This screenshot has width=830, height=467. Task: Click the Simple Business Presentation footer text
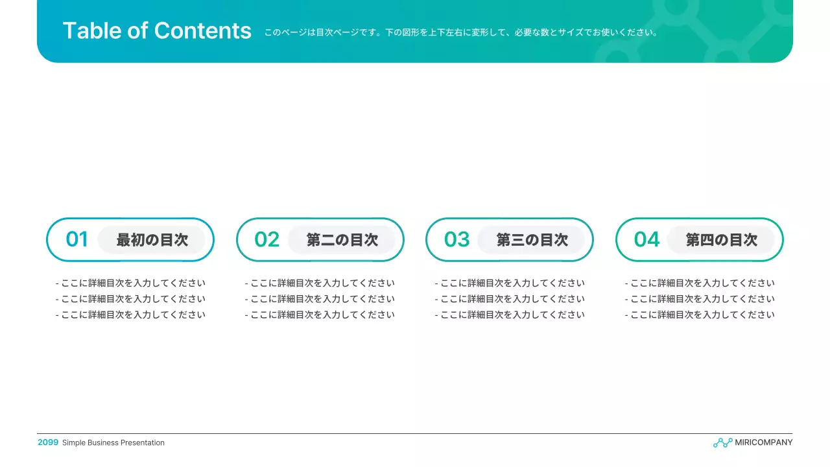pos(113,442)
